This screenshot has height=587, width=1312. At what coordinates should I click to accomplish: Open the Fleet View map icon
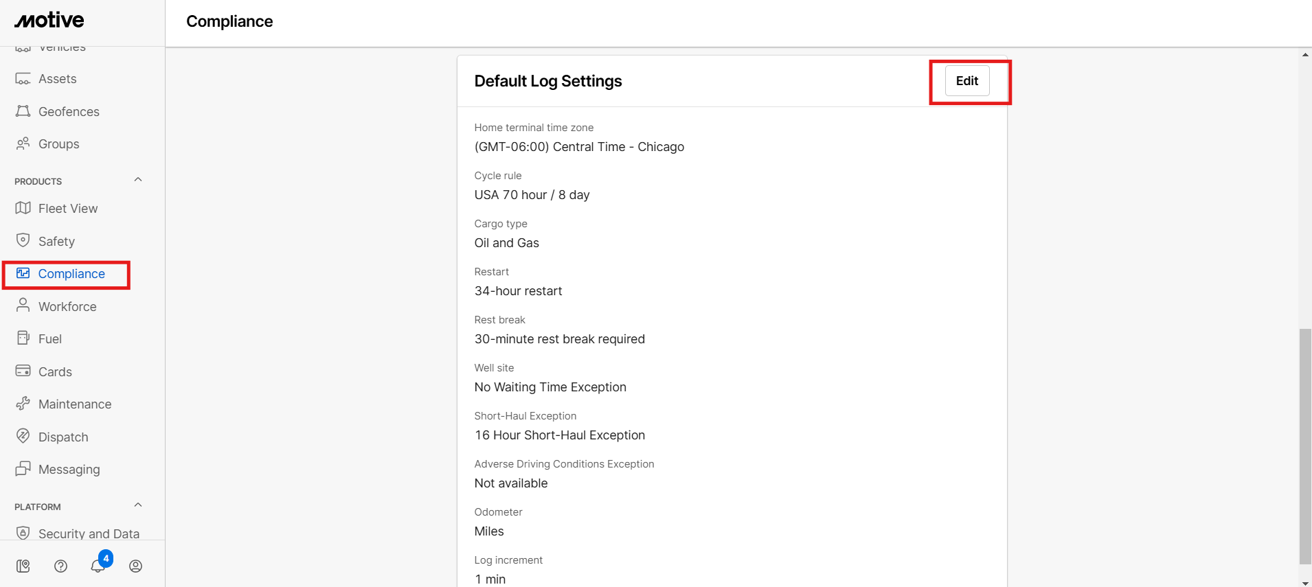(x=23, y=208)
